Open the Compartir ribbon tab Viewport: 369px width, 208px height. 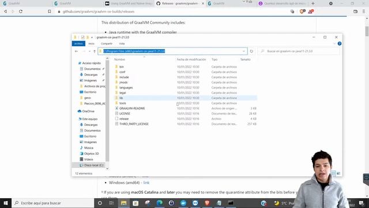pyautogui.click(x=107, y=44)
